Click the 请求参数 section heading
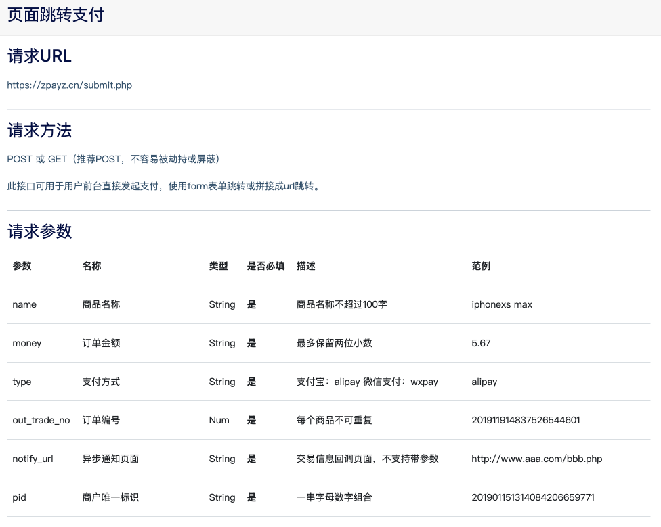This screenshot has width=661, height=527. pos(39,231)
